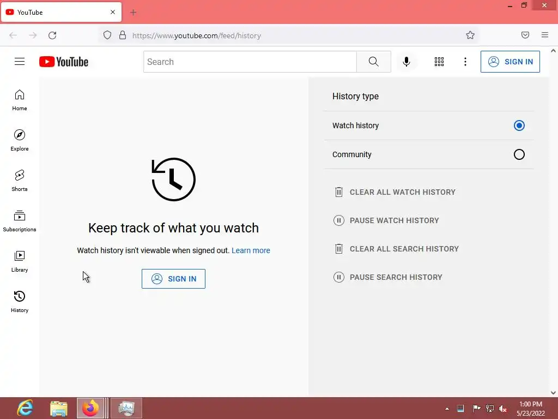Open Explore in the sidebar
558x419 pixels.
pyautogui.click(x=20, y=140)
